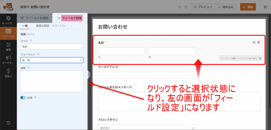Switch to フィールドを追加 tab
This screenshot has width=271, height=130.
(34, 18)
